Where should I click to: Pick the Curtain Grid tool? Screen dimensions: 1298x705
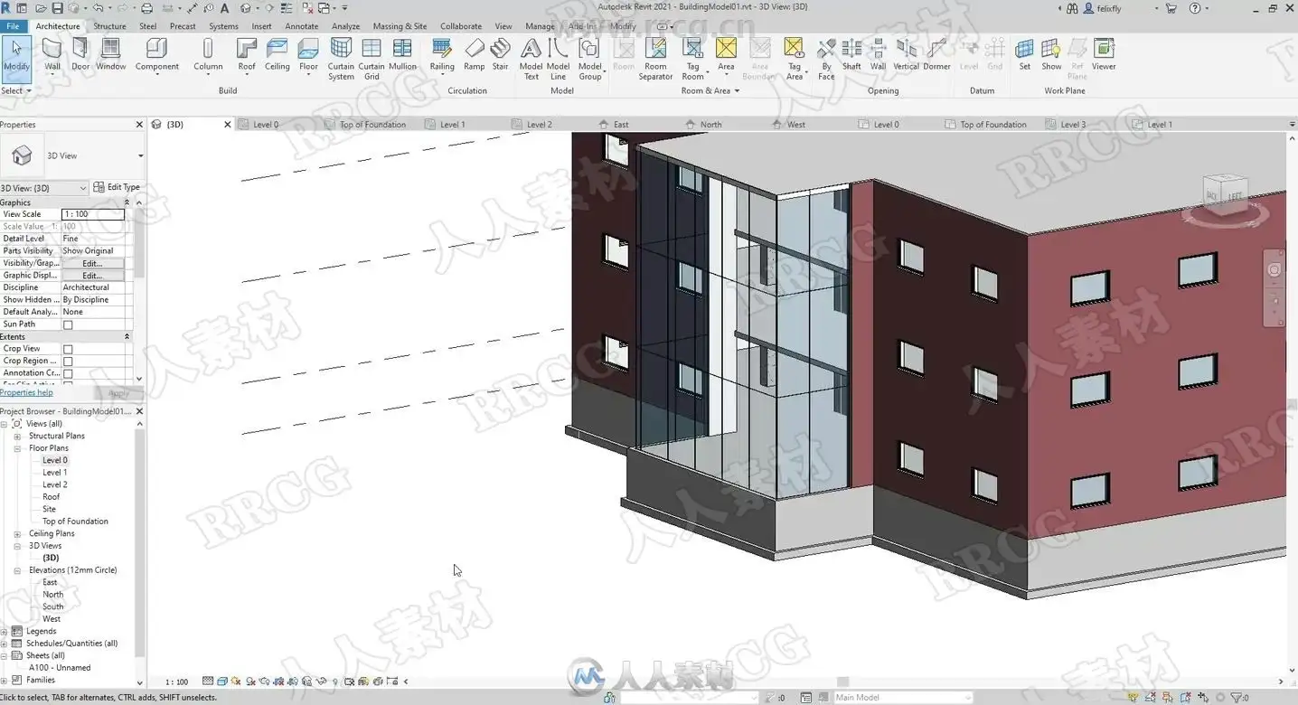coord(372,59)
